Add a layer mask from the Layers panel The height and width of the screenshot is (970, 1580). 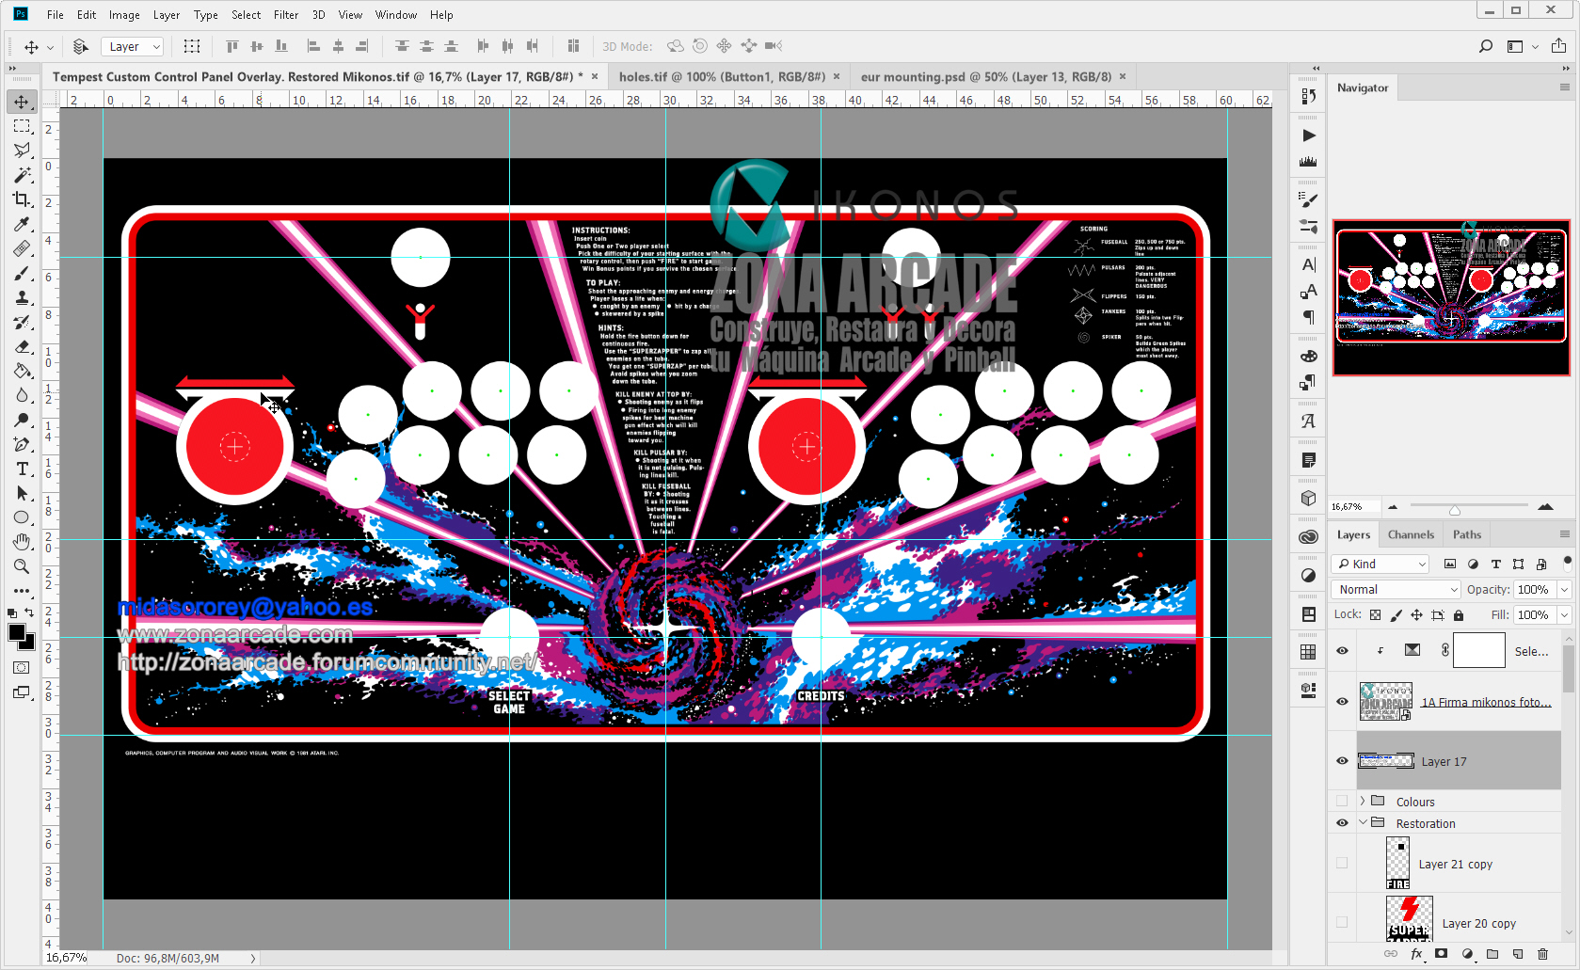[x=1443, y=954]
